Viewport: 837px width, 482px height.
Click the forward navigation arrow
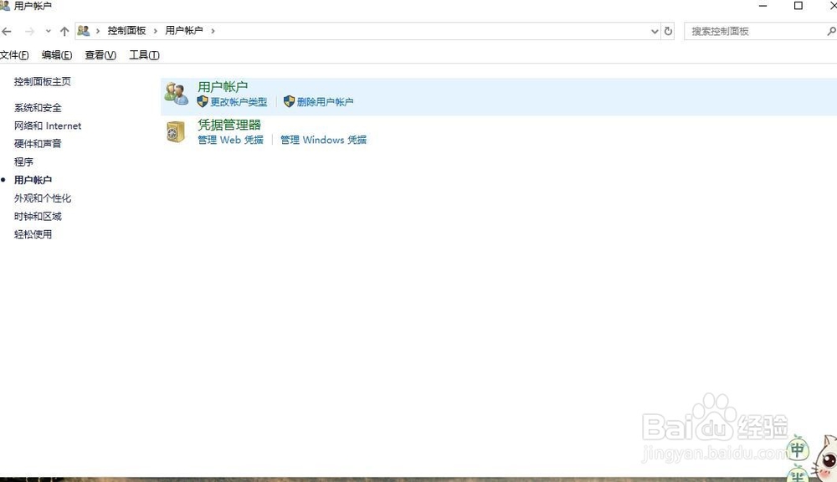[29, 31]
